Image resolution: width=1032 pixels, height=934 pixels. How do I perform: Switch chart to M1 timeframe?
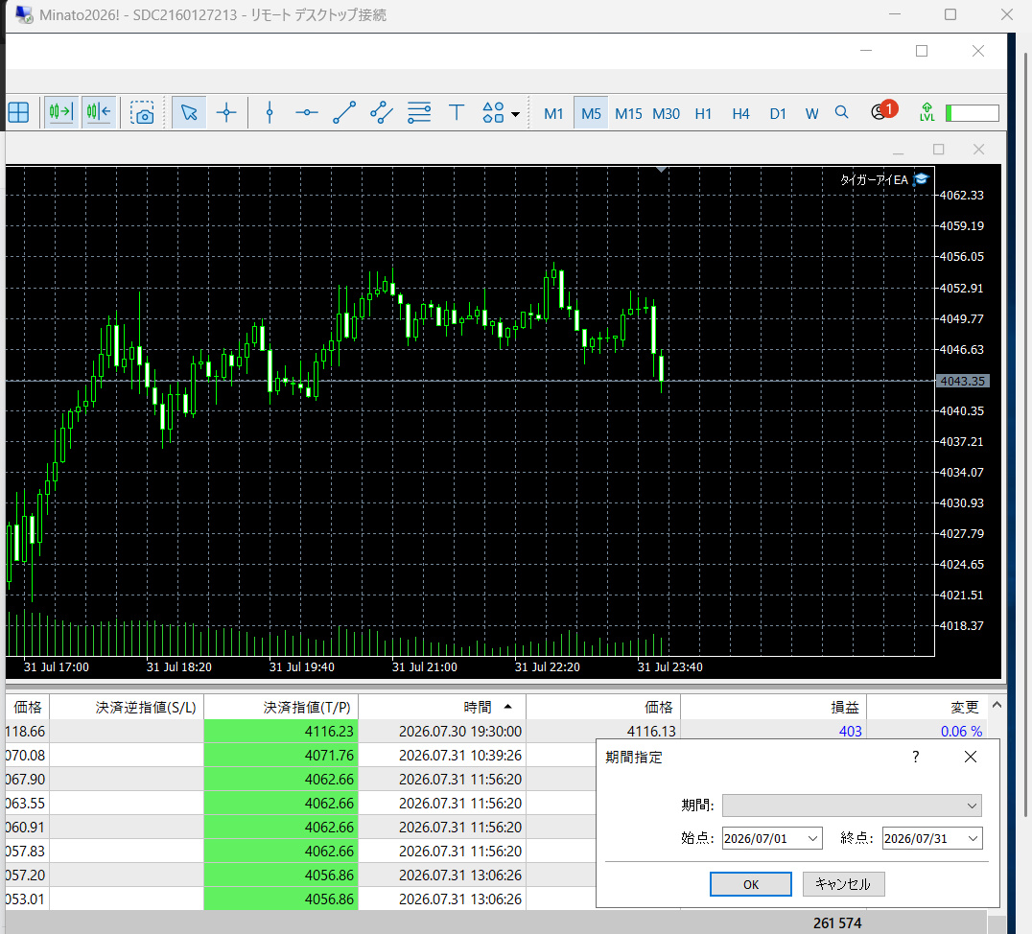(x=553, y=114)
